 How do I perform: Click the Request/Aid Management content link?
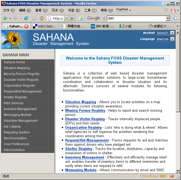[87, 140]
